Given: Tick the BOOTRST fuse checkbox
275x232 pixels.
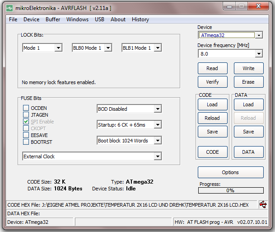Looking at the screenshot, I should 26,142.
